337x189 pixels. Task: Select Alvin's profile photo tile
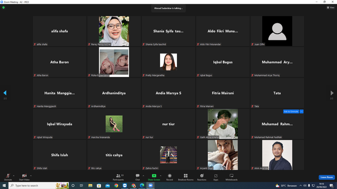277,155
